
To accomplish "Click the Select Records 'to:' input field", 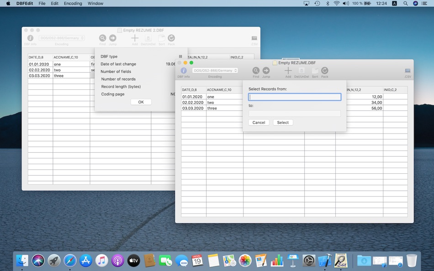I will pyautogui.click(x=294, y=113).
